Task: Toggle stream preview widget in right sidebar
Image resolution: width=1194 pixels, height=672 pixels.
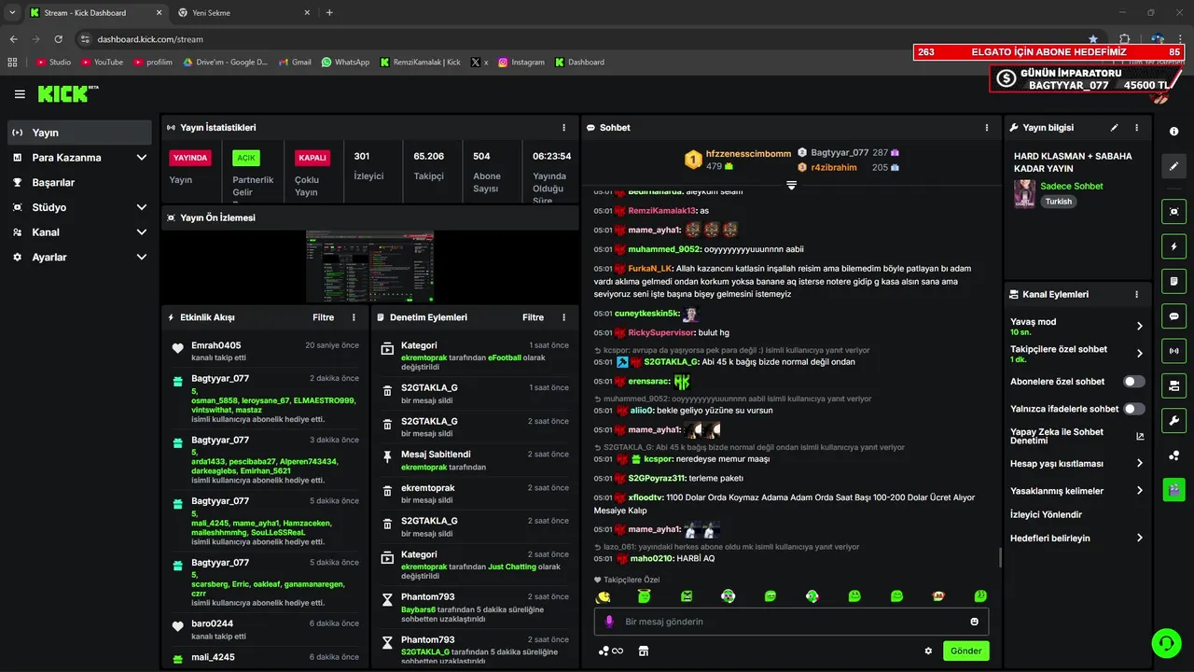Action: click(1173, 212)
